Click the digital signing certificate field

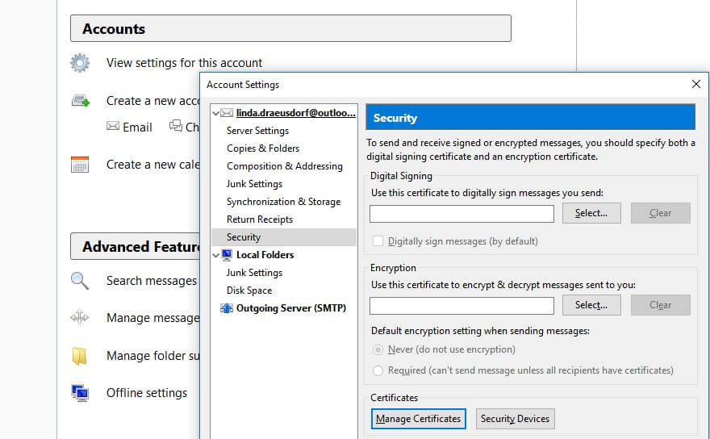click(x=461, y=213)
